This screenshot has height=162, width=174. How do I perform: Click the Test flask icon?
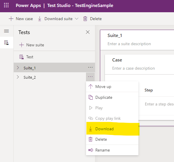(x=22, y=57)
